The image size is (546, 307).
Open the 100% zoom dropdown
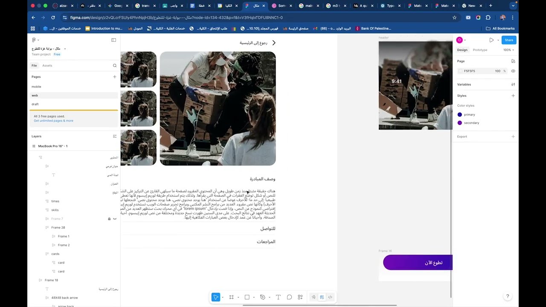[x=508, y=50]
